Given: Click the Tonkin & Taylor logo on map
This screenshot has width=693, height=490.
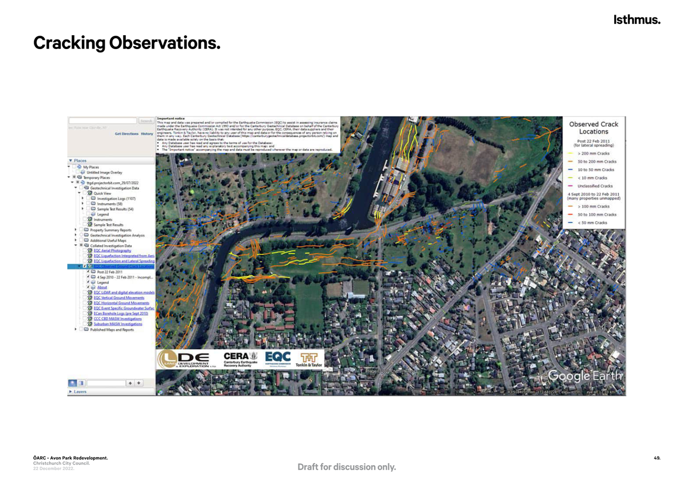Looking at the screenshot, I should [x=309, y=360].
